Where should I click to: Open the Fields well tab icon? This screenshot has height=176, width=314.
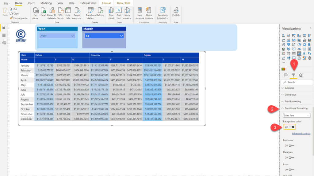(x=286, y=75)
